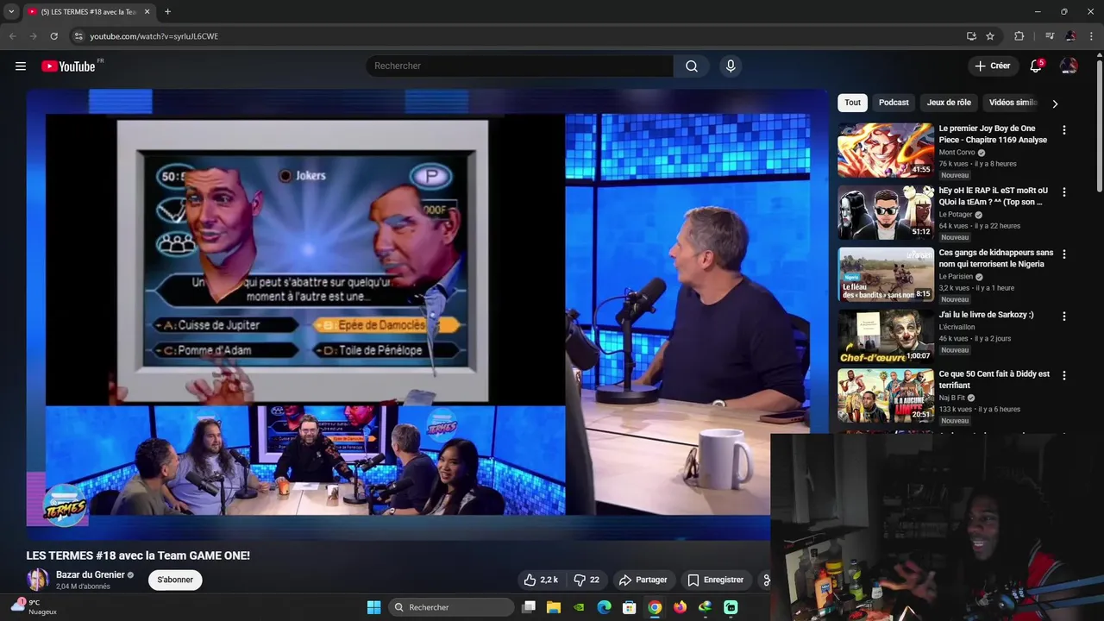
Task: Activate voice search microphone icon
Action: [731, 66]
